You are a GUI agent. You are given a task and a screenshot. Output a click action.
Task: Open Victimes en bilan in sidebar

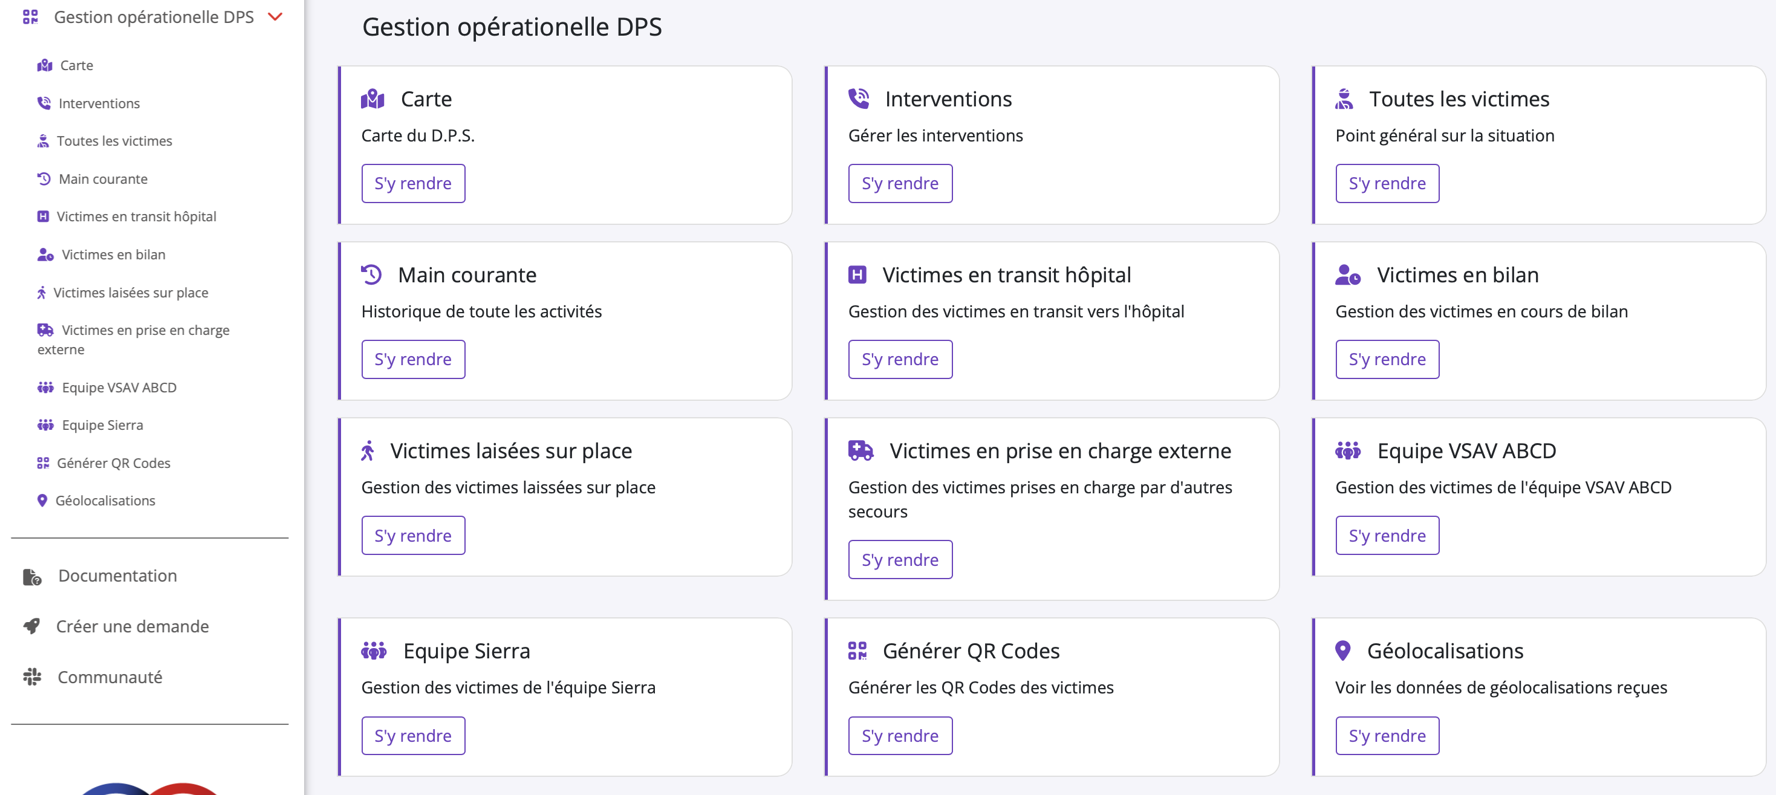click(x=113, y=255)
